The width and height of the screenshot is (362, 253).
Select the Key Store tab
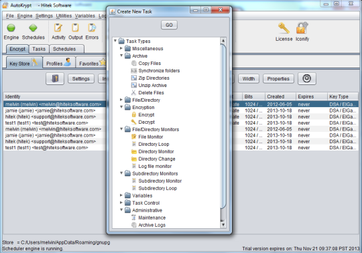(x=24, y=63)
